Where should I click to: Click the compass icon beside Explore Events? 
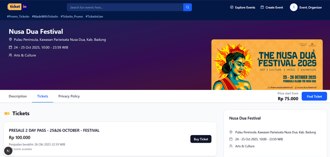pos(232,7)
